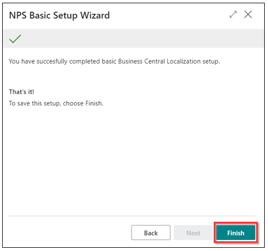This screenshot has height=251, width=268.
Task: Click empty footer space left of Back
Action: click(x=70, y=233)
